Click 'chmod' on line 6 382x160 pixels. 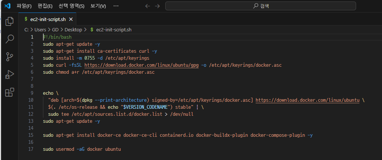62,72
